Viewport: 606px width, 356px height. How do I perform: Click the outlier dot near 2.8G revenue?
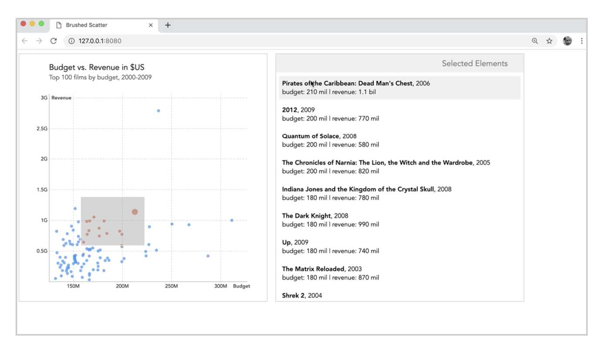[158, 111]
